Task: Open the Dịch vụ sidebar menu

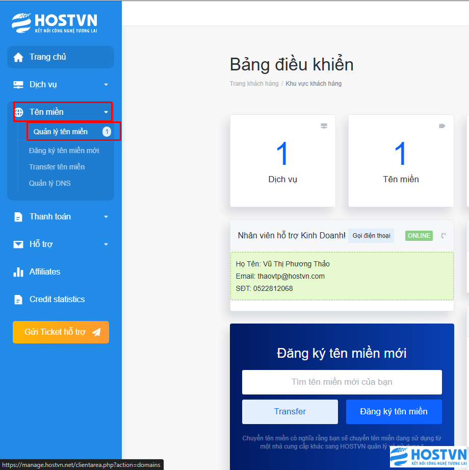Action: point(61,85)
